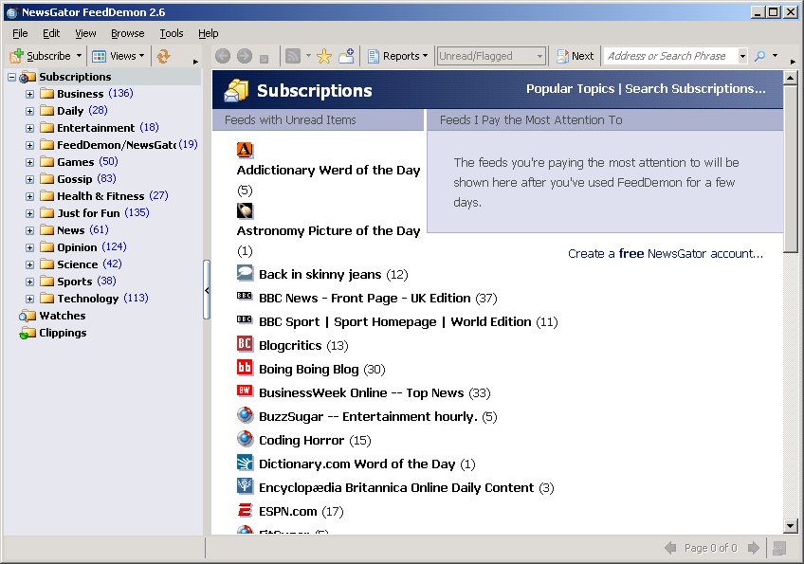Select the Clippings tree item
The width and height of the screenshot is (804, 564).
tap(64, 333)
